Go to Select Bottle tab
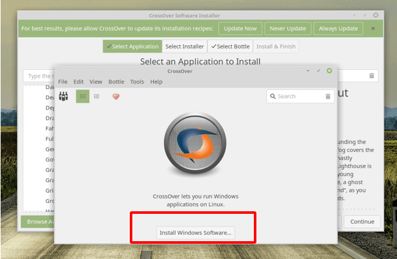This screenshot has height=259, width=397. 230,46
